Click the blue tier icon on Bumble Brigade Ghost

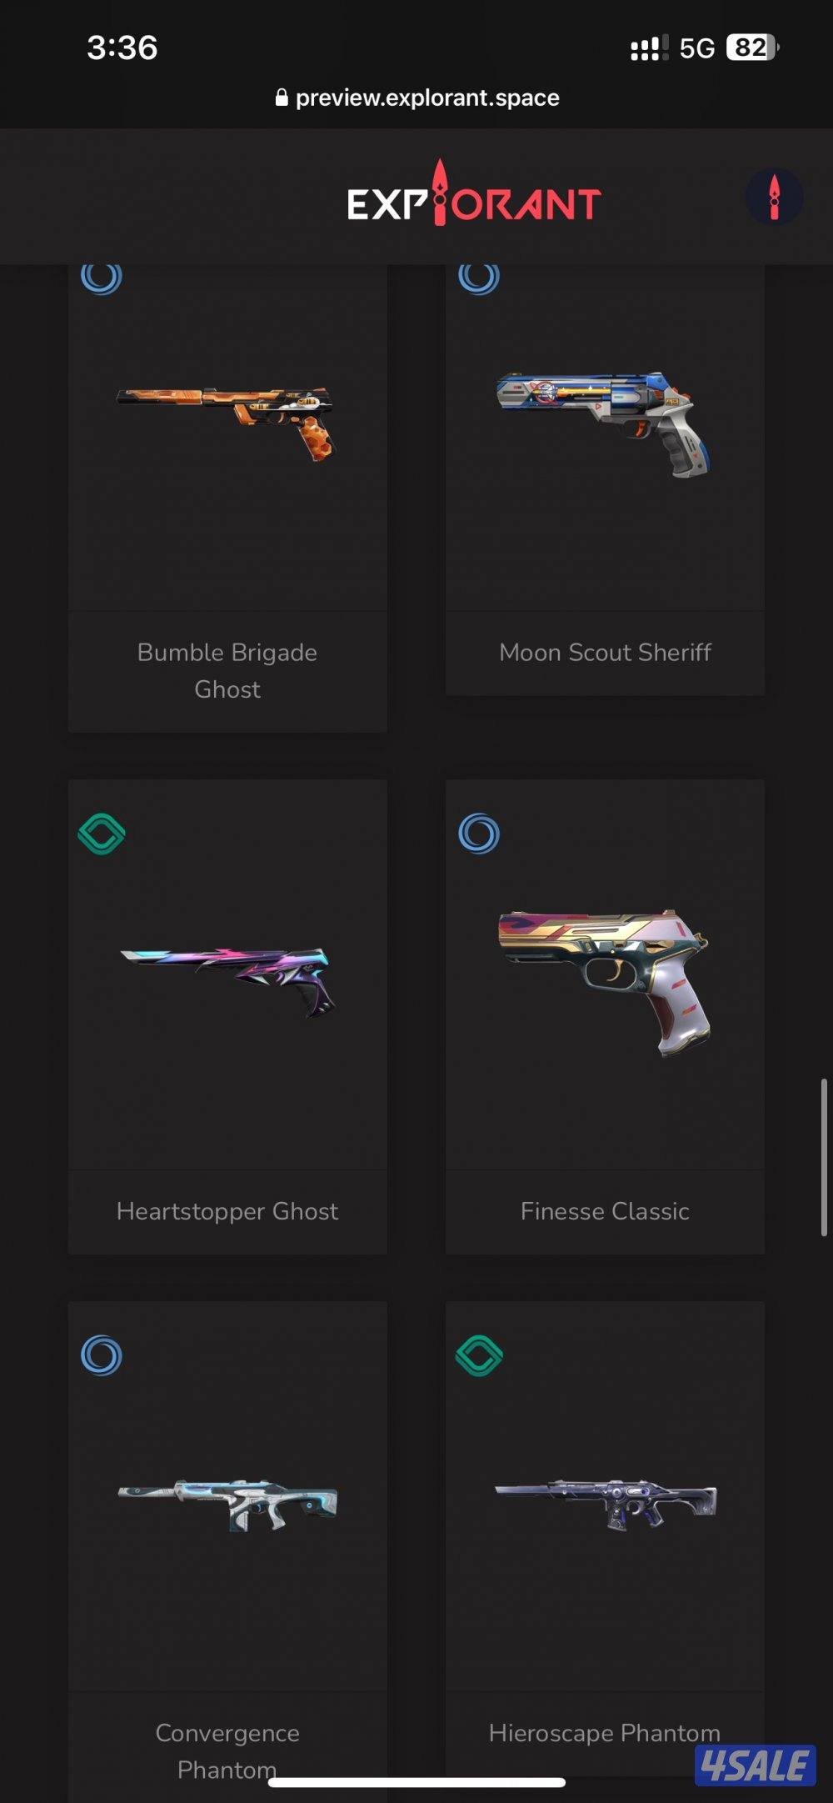click(102, 278)
